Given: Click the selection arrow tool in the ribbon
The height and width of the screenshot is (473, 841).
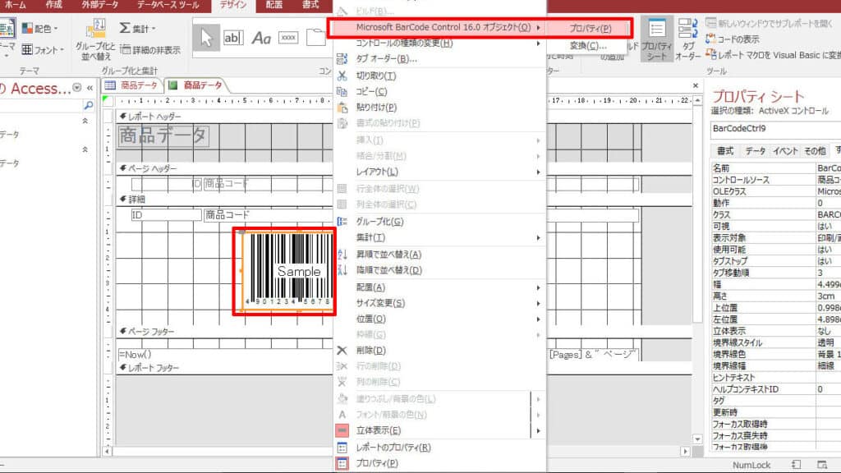Looking at the screenshot, I should click(206, 38).
